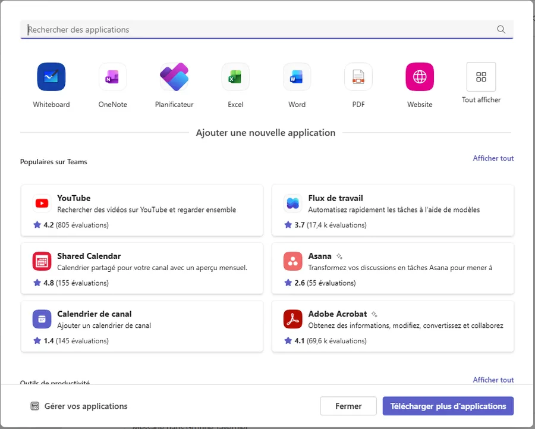Click the Shared Calendar red icon
Image resolution: width=535 pixels, height=429 pixels.
point(42,261)
